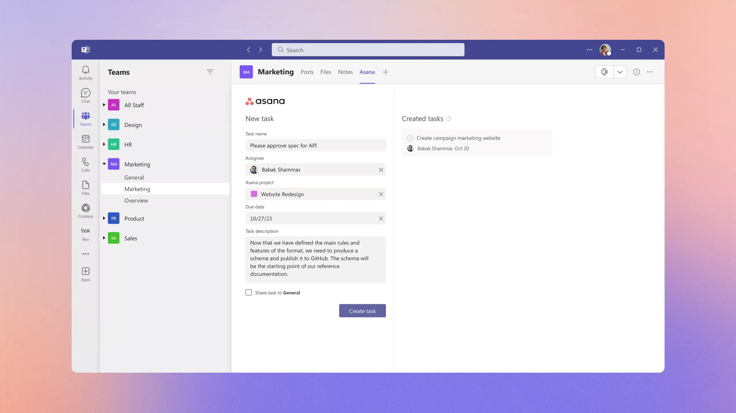The width and height of the screenshot is (736, 413).
Task: Click the Task name input field
Action: 315,145
